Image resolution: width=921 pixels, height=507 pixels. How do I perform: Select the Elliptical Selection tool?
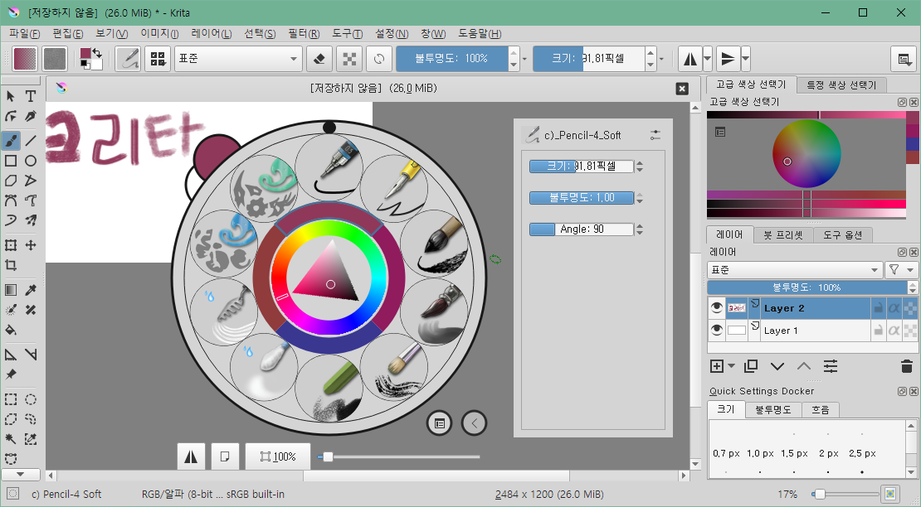(31, 400)
